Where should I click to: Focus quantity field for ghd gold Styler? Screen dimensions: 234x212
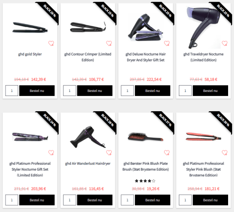(x=12, y=91)
